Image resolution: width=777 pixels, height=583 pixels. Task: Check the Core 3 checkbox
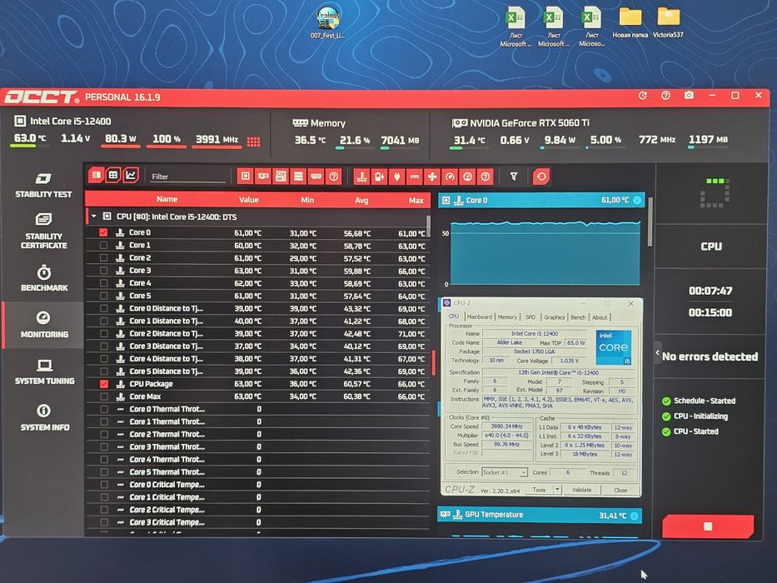(x=103, y=270)
